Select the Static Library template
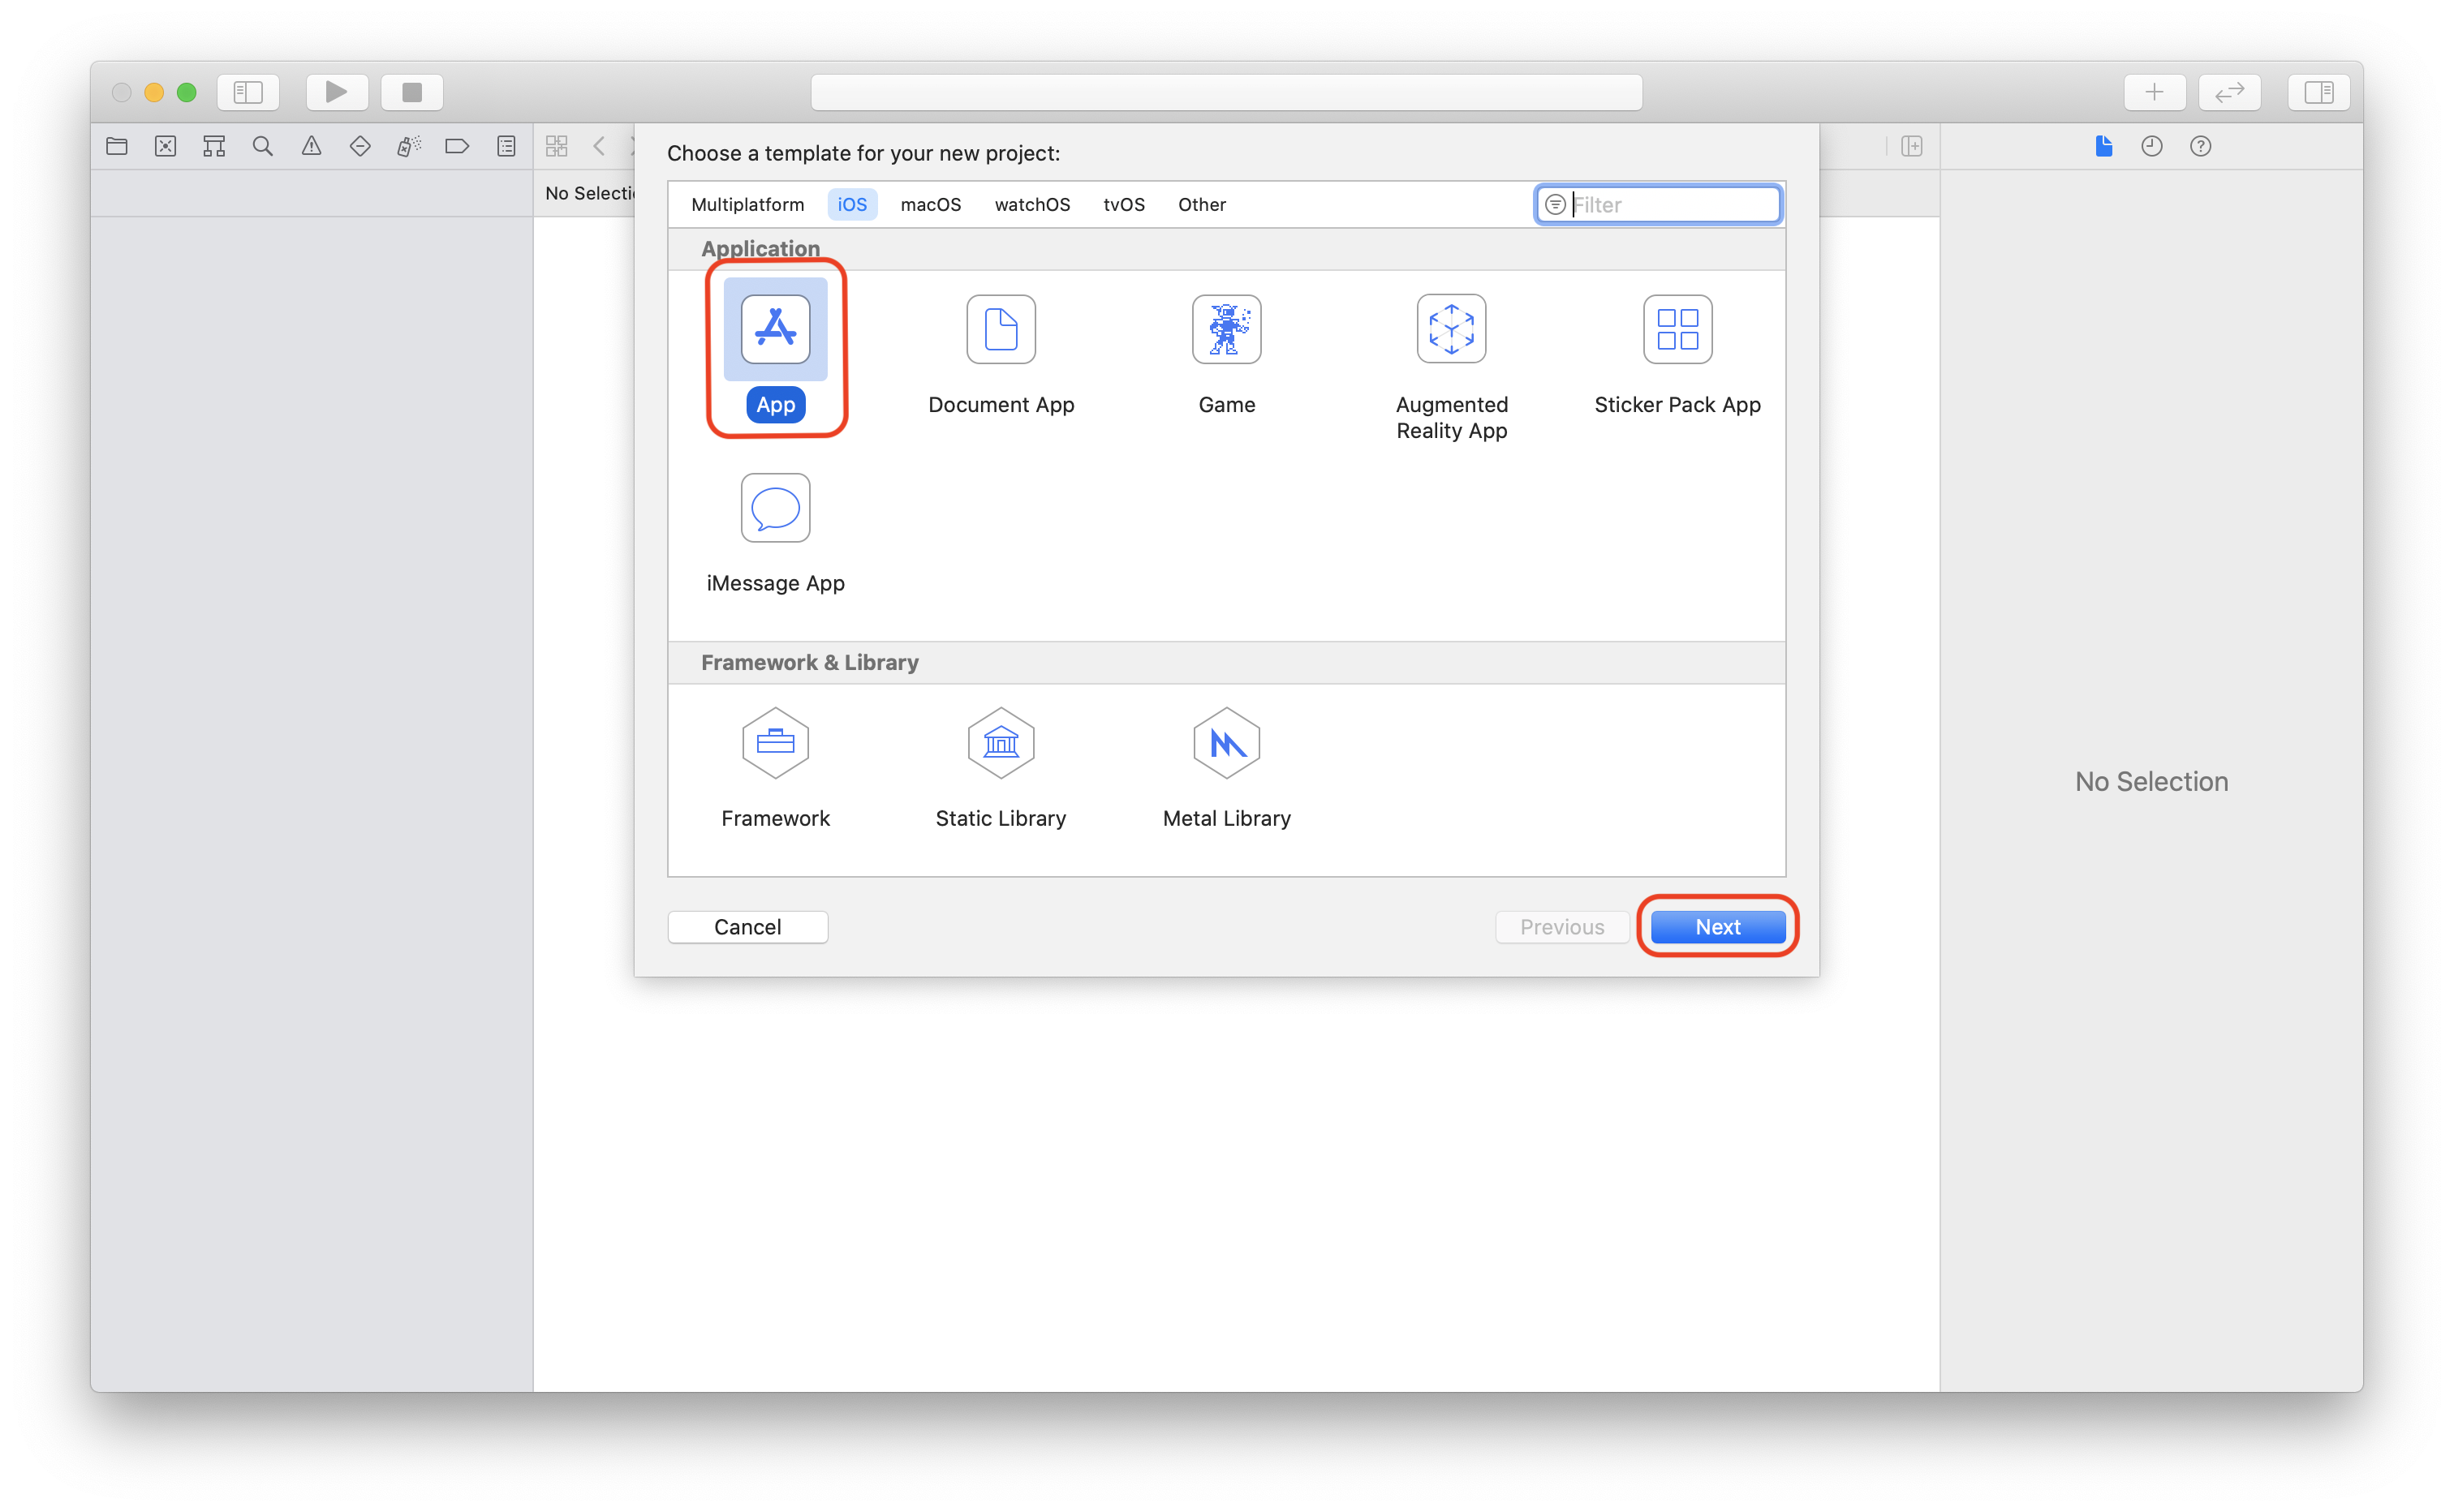The width and height of the screenshot is (2454, 1512). pos(1001,768)
